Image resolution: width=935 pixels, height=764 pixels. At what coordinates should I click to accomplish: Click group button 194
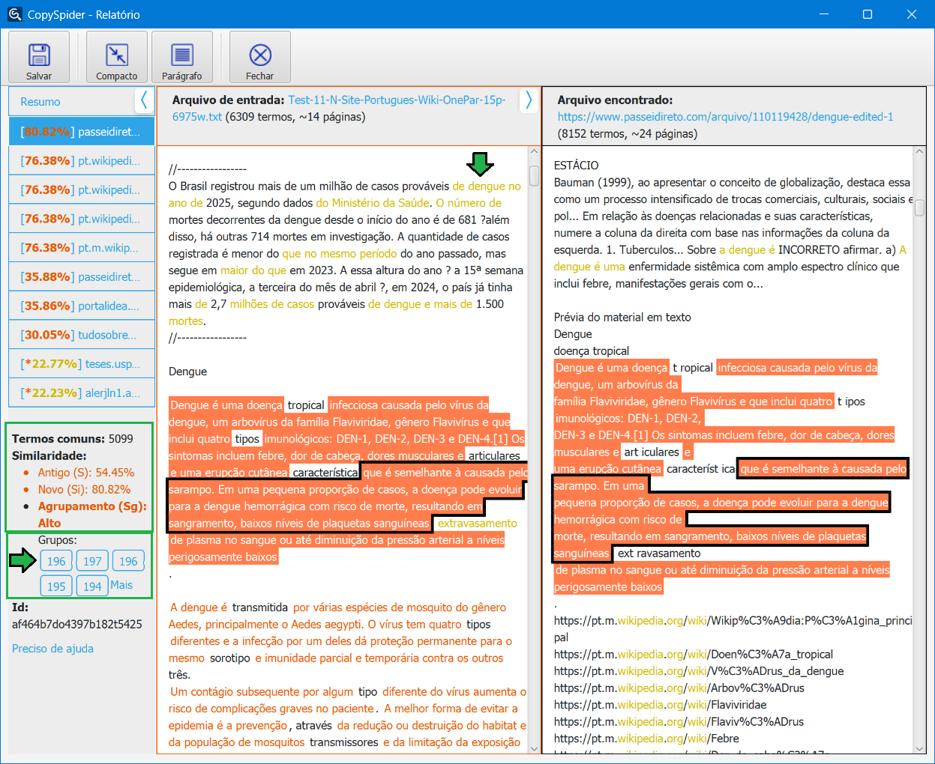[92, 586]
